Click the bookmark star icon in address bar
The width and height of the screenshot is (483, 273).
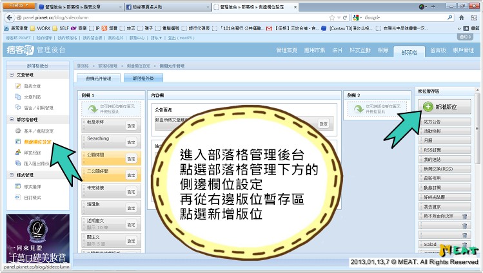[331, 17]
